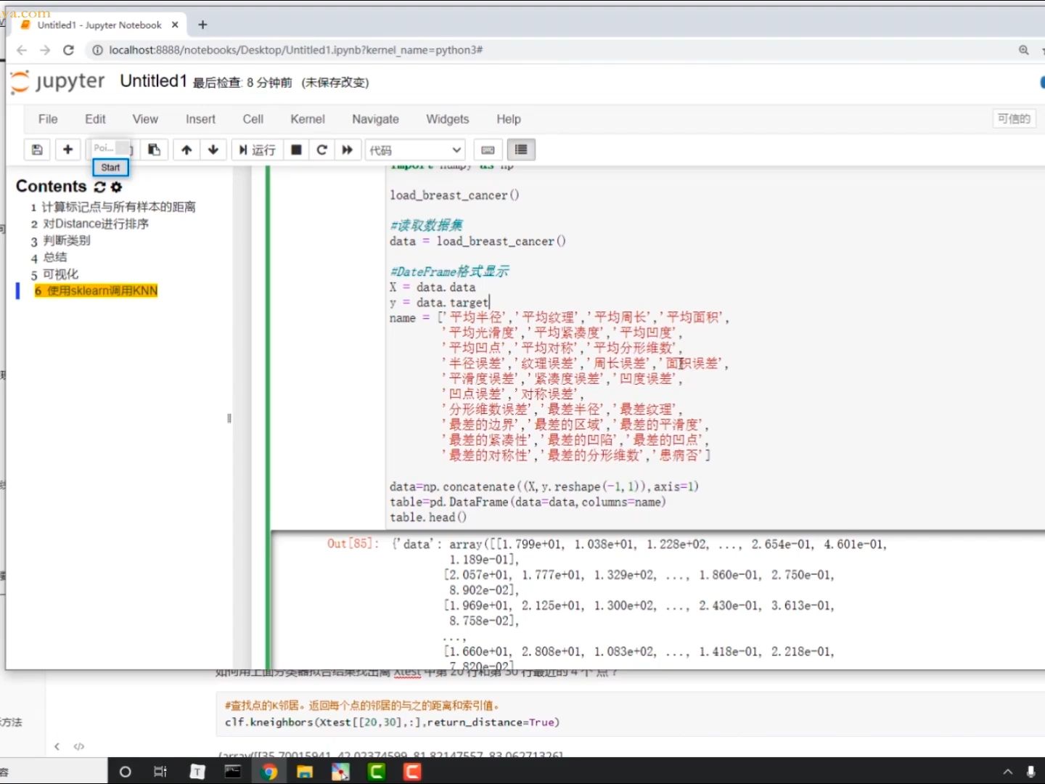
Task: Reload the browser page
Action: [68, 50]
